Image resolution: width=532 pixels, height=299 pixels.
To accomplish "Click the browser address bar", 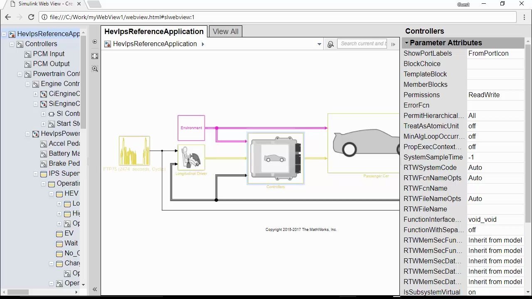I will point(278,17).
